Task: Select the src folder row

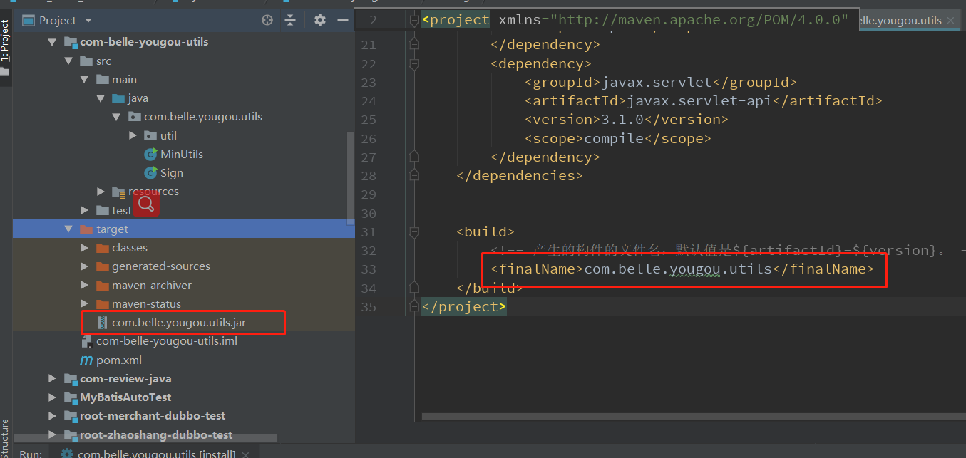Action: (183, 61)
